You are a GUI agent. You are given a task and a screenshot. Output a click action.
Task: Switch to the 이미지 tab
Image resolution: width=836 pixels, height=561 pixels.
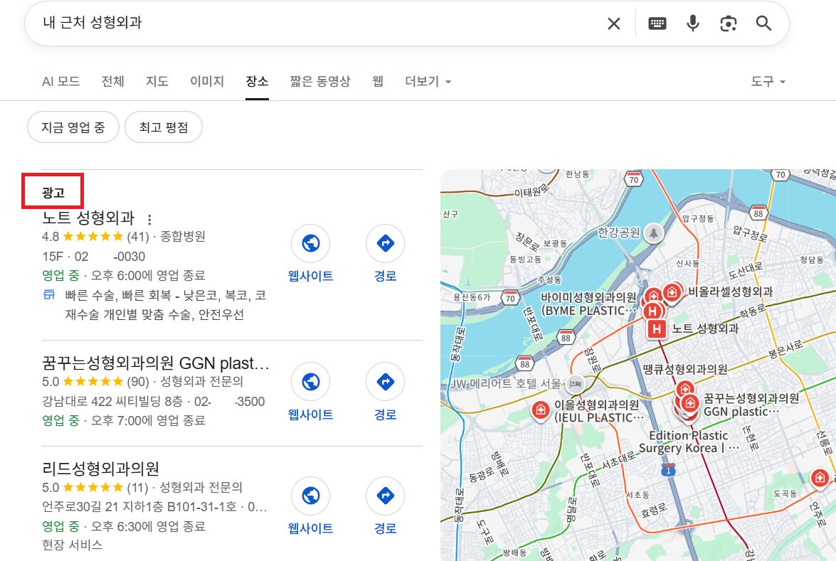(207, 82)
